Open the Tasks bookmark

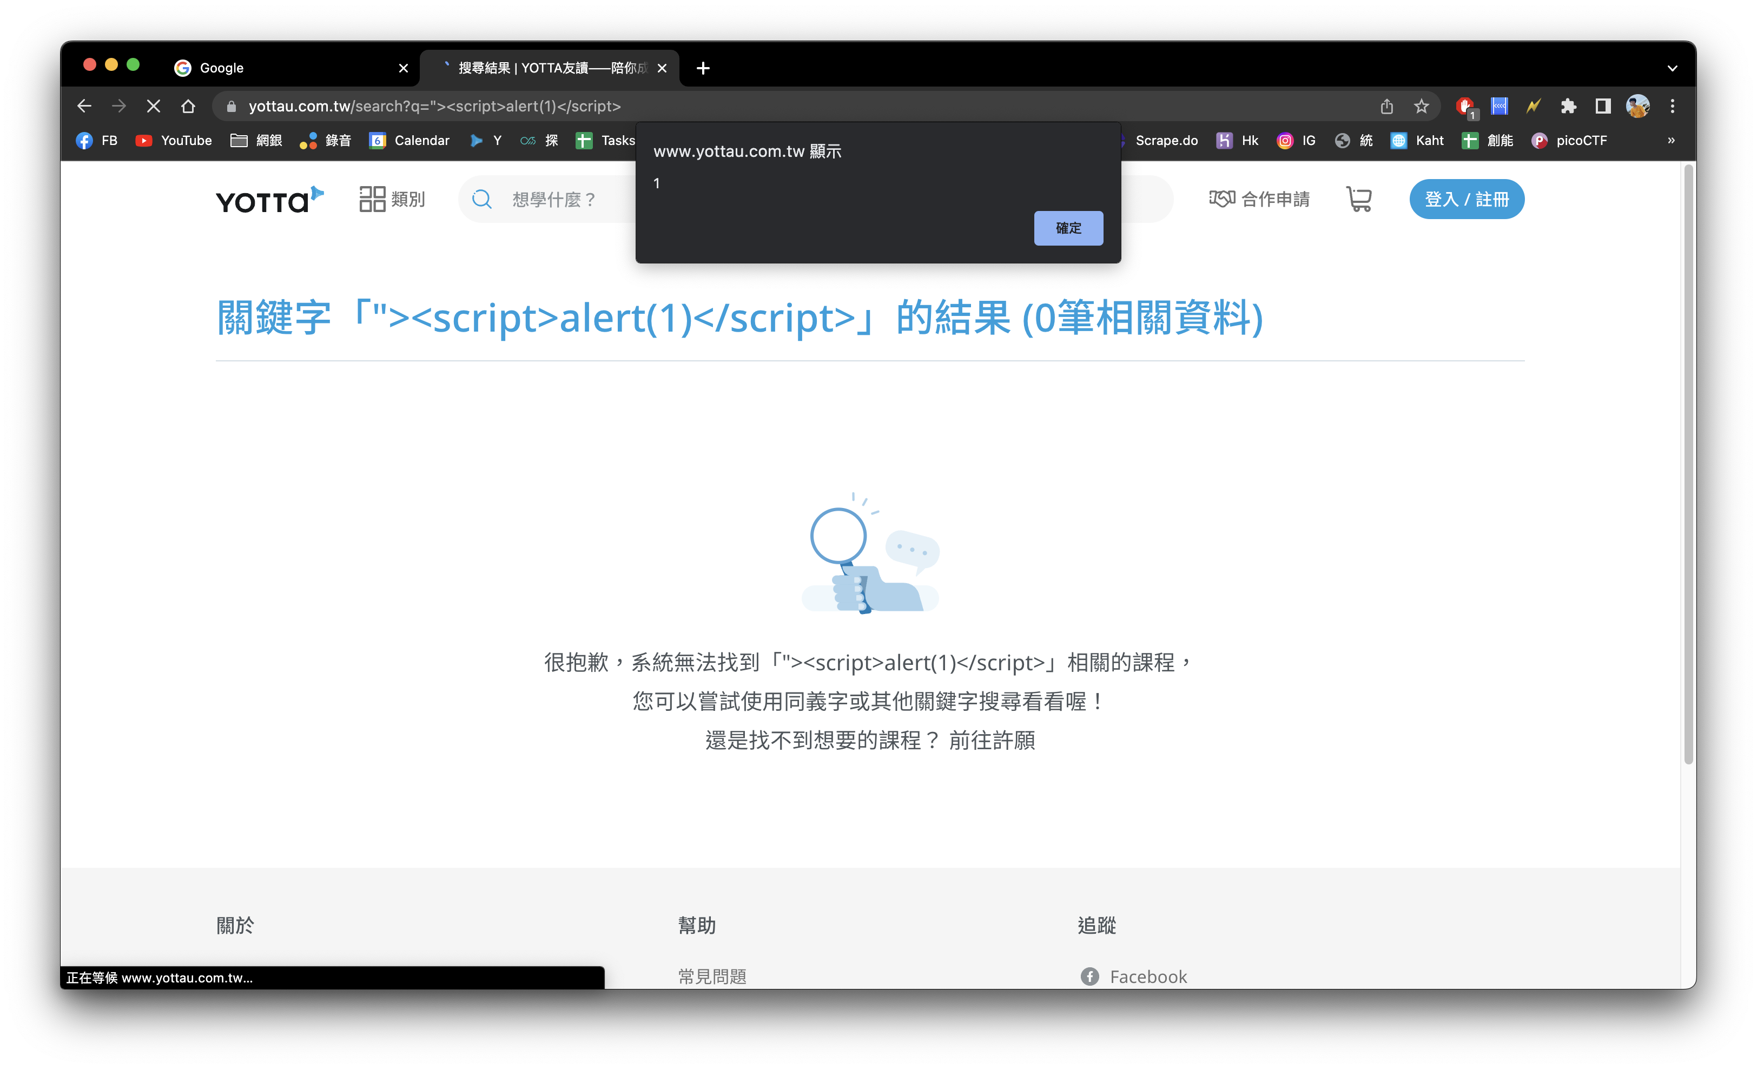point(605,141)
